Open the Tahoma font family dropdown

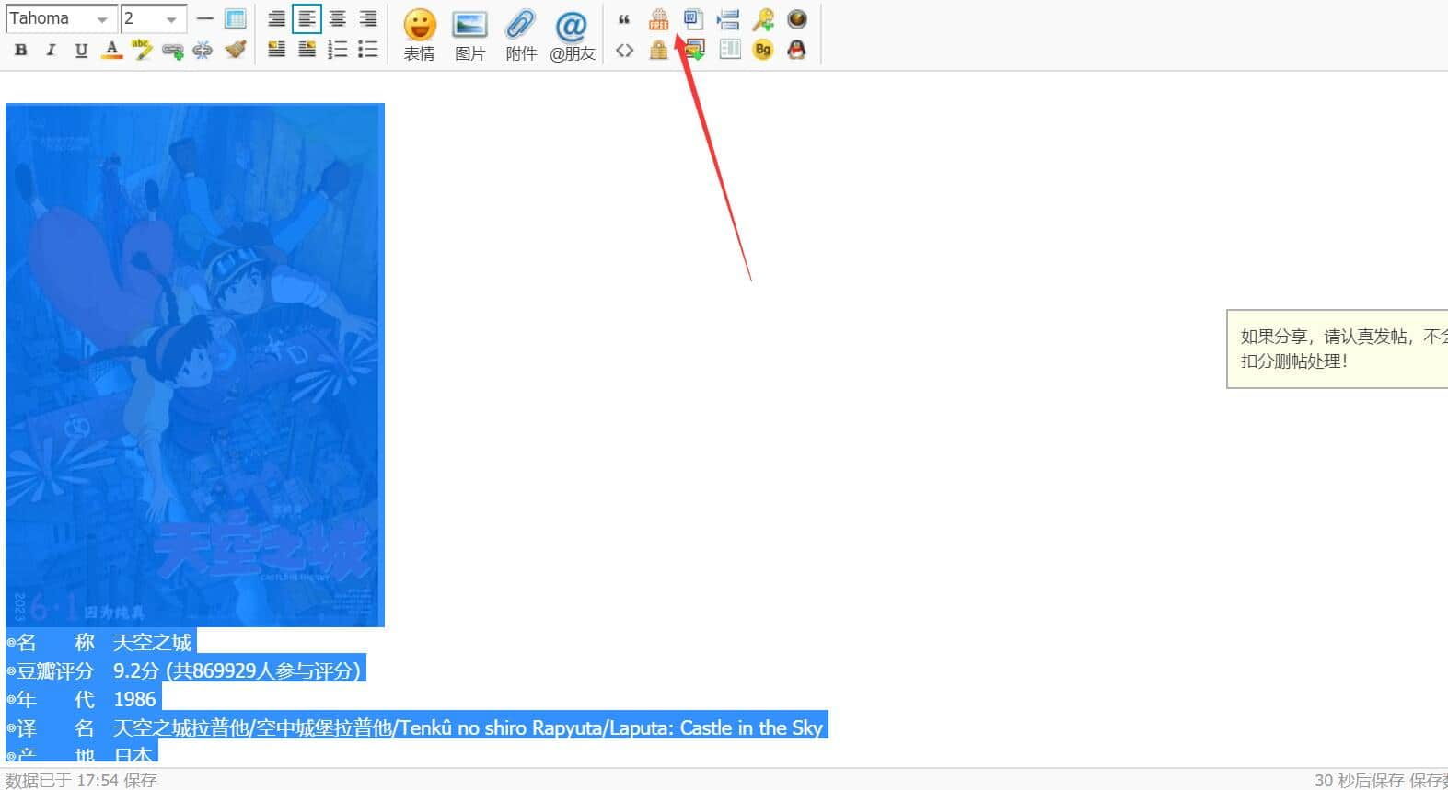coord(60,18)
